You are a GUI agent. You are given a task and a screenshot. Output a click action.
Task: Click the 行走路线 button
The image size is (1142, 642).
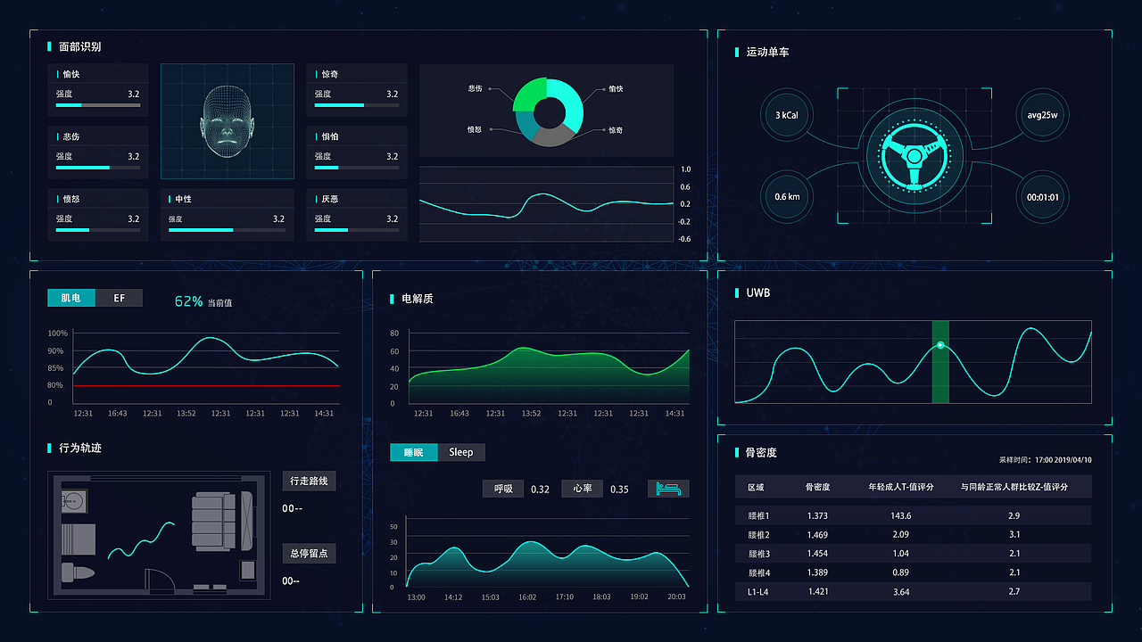(x=309, y=481)
